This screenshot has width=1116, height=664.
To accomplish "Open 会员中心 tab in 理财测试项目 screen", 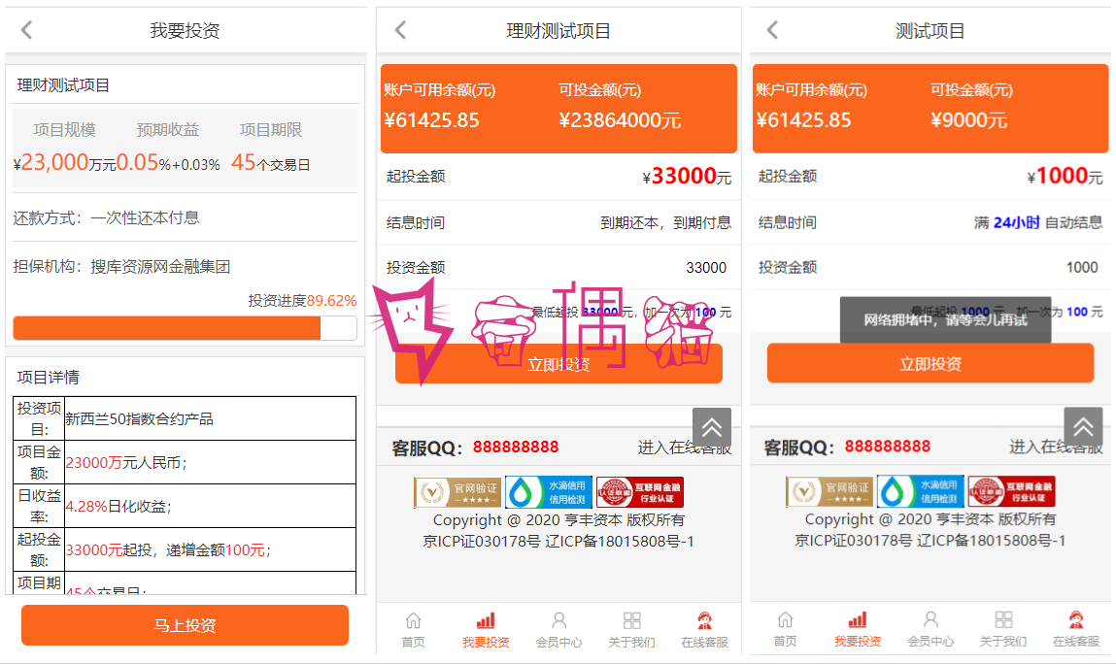I will [x=558, y=631].
